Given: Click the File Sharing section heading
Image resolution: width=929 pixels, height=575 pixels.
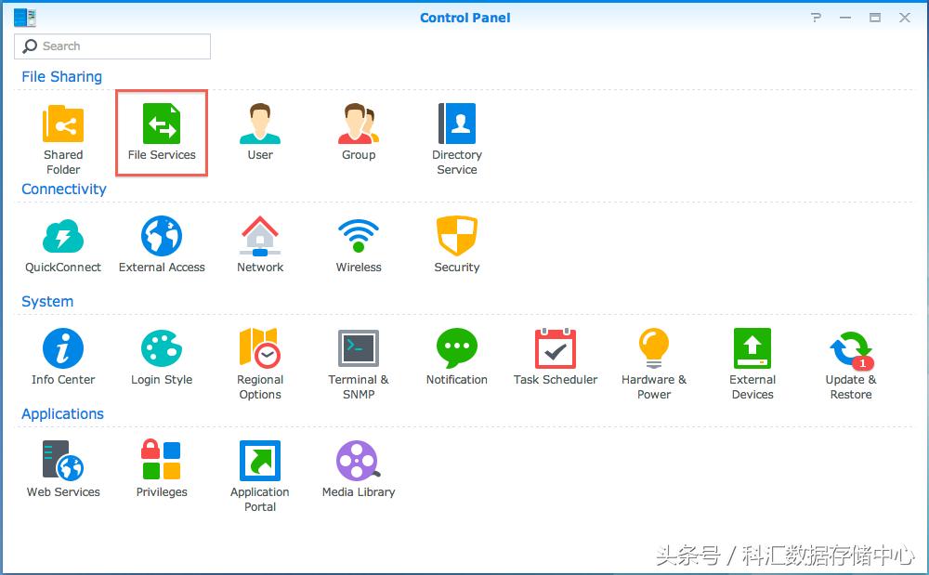Looking at the screenshot, I should (61, 77).
